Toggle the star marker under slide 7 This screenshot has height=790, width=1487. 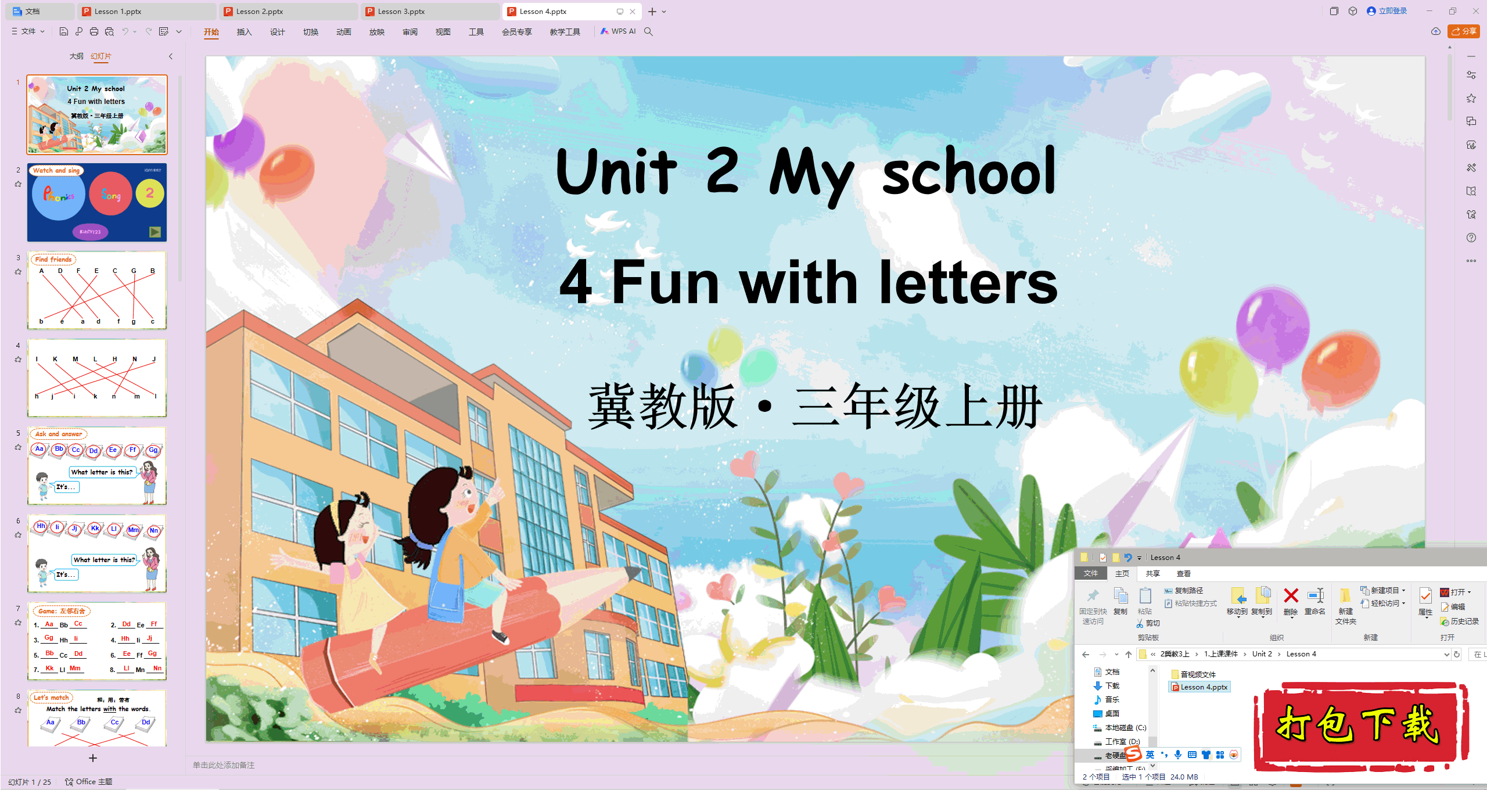18,623
